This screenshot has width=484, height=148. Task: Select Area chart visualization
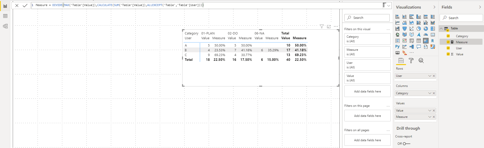tap(405, 23)
